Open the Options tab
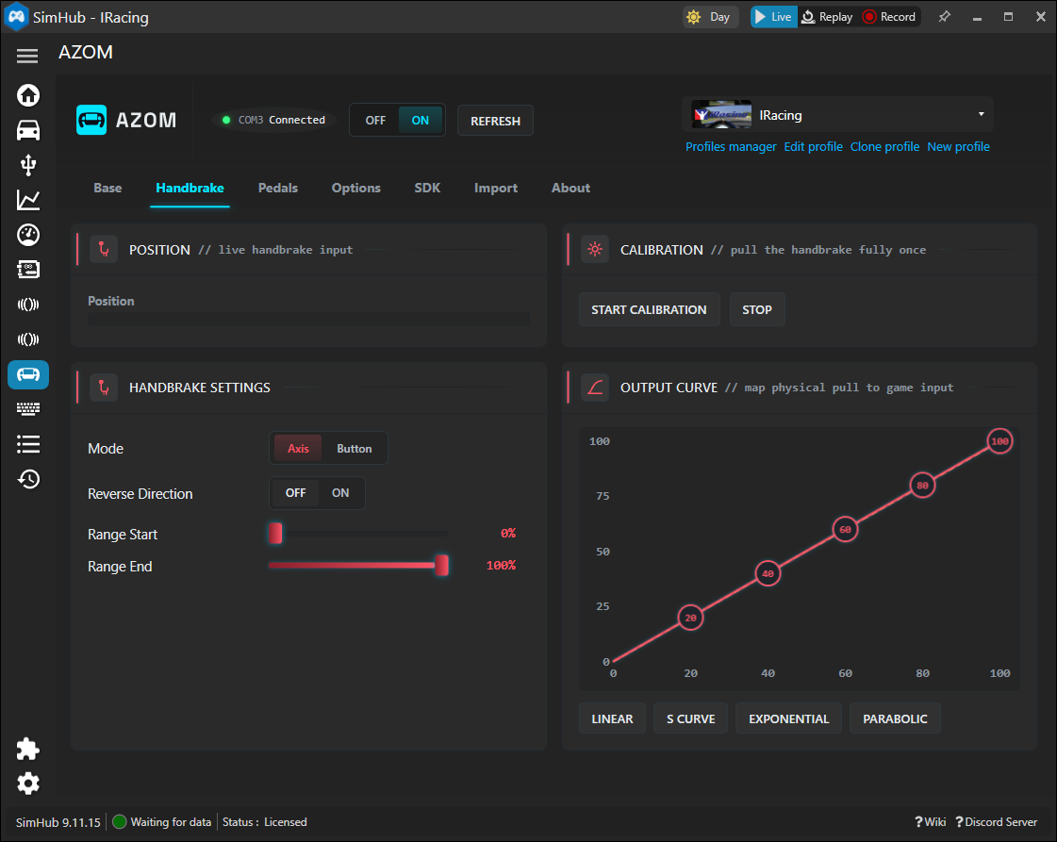This screenshot has width=1057, height=842. [x=355, y=188]
